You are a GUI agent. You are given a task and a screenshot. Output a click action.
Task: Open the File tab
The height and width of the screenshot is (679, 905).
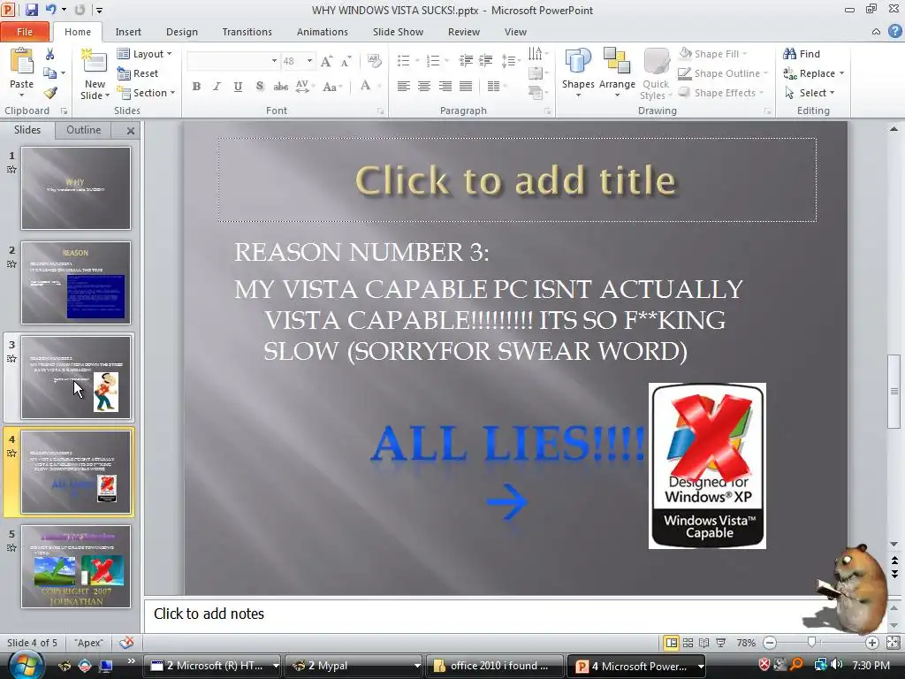coord(24,32)
